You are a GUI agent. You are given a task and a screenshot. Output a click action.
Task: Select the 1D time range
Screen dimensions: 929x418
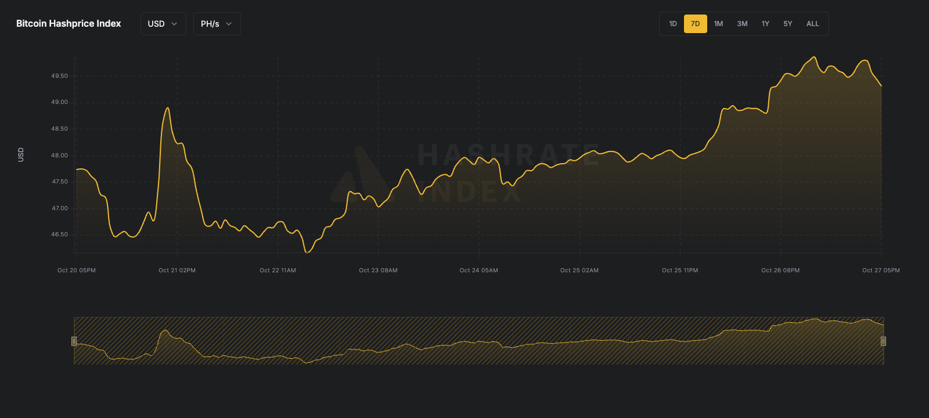tap(673, 24)
